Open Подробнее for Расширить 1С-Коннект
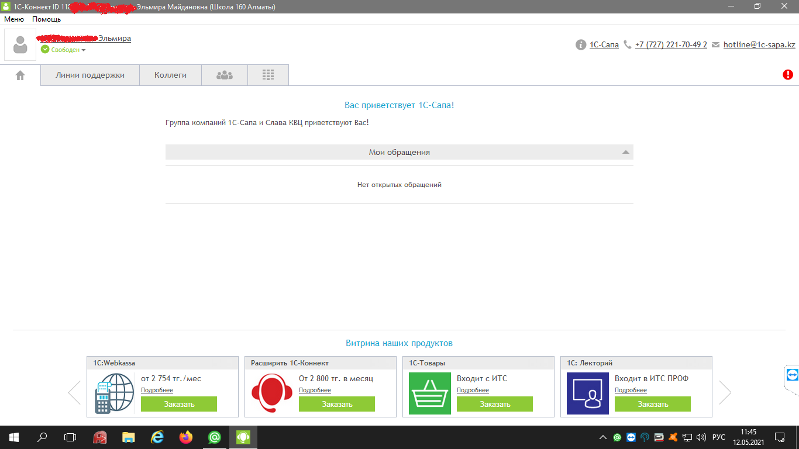This screenshot has height=449, width=799. (315, 390)
